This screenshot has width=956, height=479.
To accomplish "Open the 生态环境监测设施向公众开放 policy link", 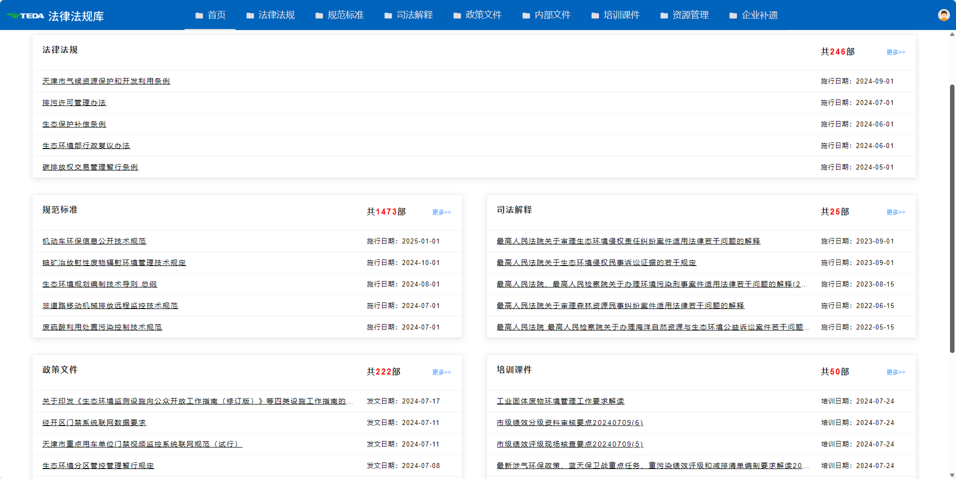I will [x=198, y=401].
